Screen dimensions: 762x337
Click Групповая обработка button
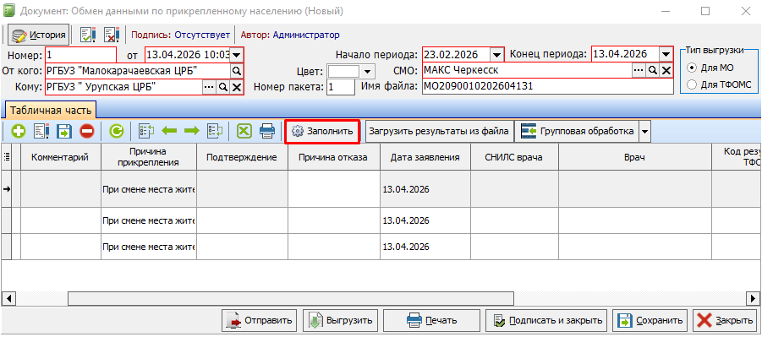point(577,131)
